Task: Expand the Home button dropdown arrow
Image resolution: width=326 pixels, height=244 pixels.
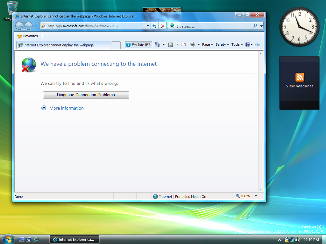Action: [x=164, y=44]
